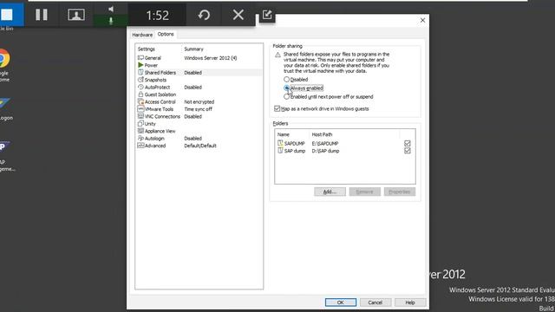555x312 pixels.
Task: Select the General settings row
Action: pyautogui.click(x=199, y=58)
